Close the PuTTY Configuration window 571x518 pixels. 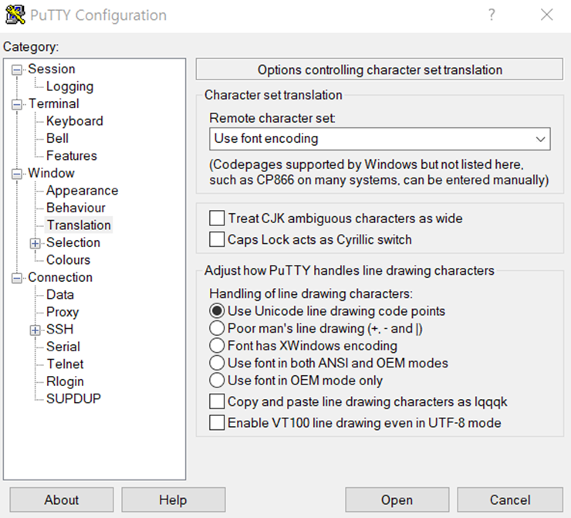coord(546,15)
